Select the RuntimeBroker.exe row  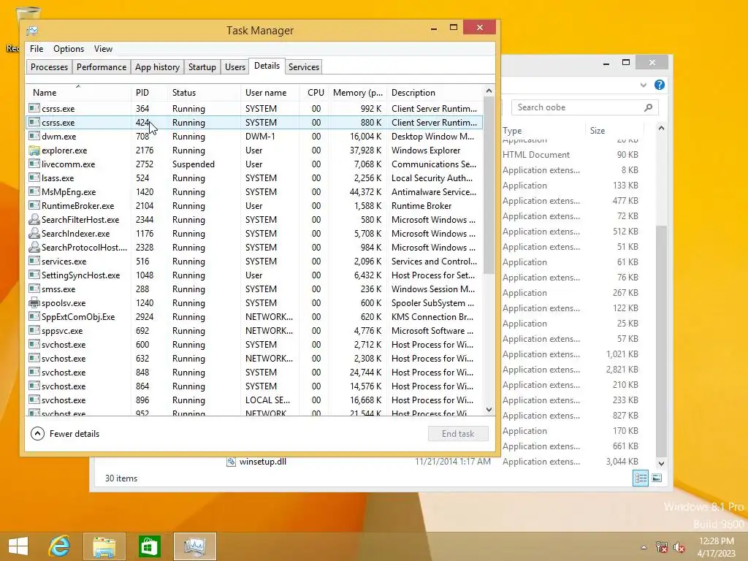click(x=254, y=205)
